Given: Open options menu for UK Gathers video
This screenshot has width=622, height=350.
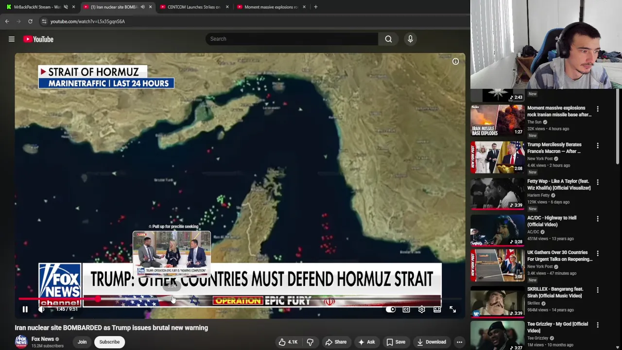Looking at the screenshot, I should [x=598, y=254].
